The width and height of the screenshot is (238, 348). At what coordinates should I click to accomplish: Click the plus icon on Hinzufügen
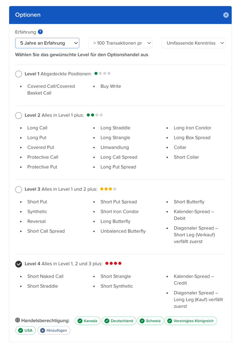pos(42,330)
